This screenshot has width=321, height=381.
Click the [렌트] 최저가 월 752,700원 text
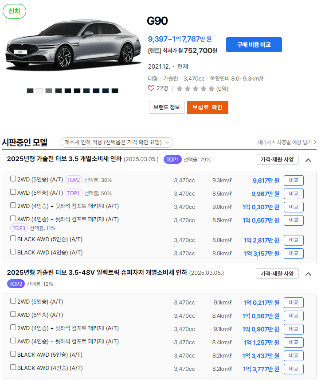183,50
